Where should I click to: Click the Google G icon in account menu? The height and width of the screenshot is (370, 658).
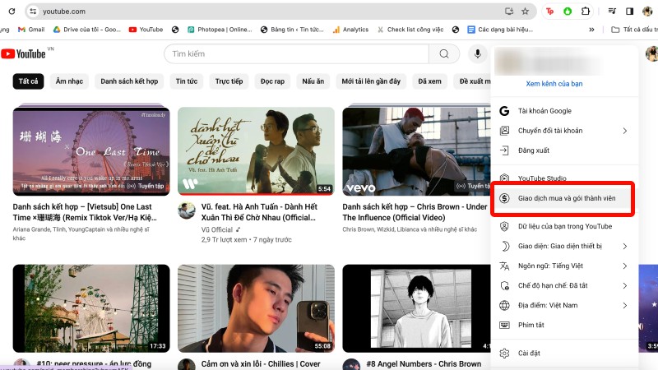504,111
